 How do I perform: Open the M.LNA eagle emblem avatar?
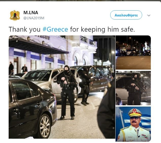pos(15,15)
